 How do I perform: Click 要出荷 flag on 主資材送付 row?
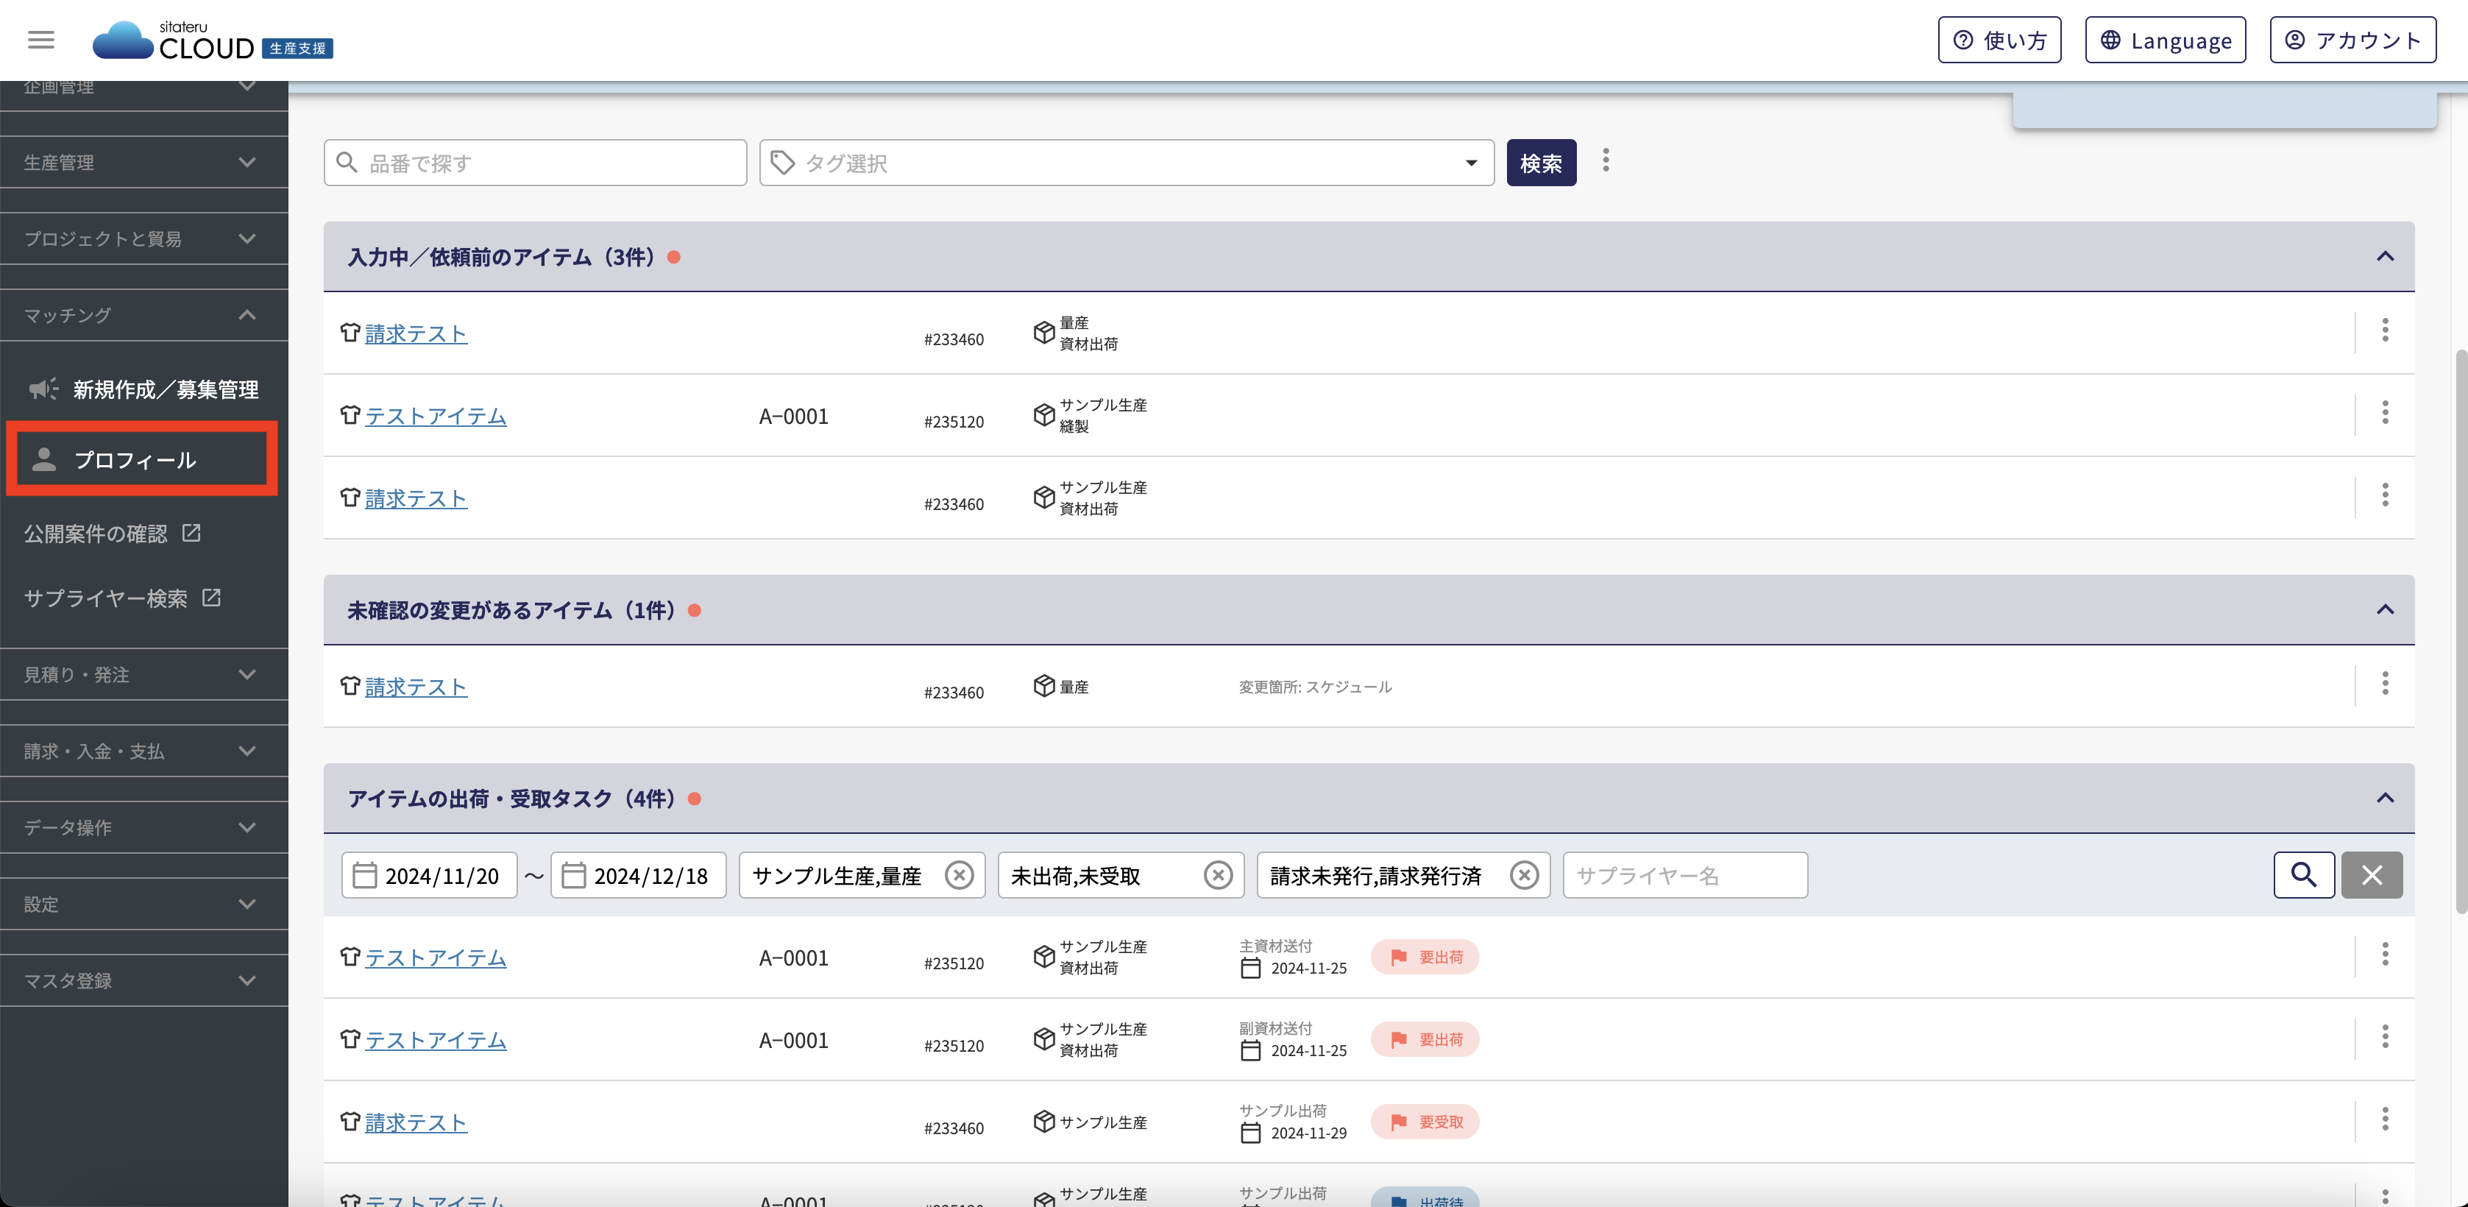click(1425, 957)
